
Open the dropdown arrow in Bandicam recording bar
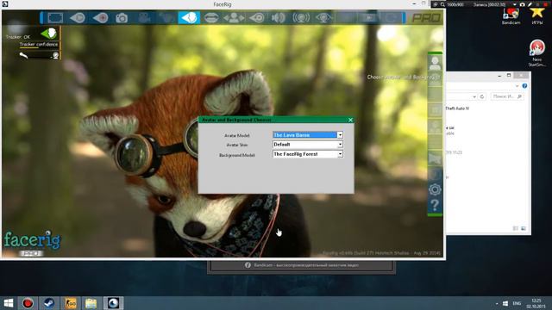point(515,4)
